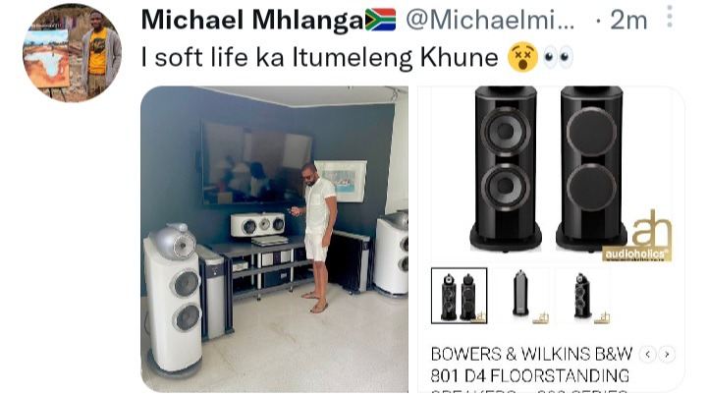Viewport: 707px width, 396px height.
Task: Open the photo of man in white outfit
Action: point(275,239)
